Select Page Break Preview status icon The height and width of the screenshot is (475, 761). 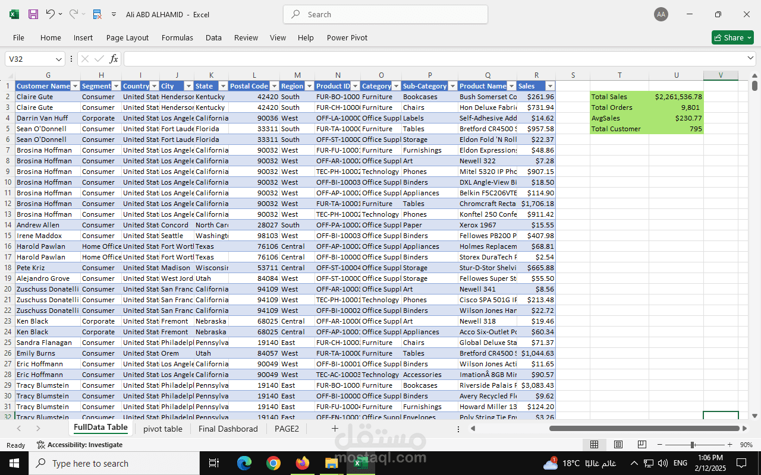[x=642, y=445]
